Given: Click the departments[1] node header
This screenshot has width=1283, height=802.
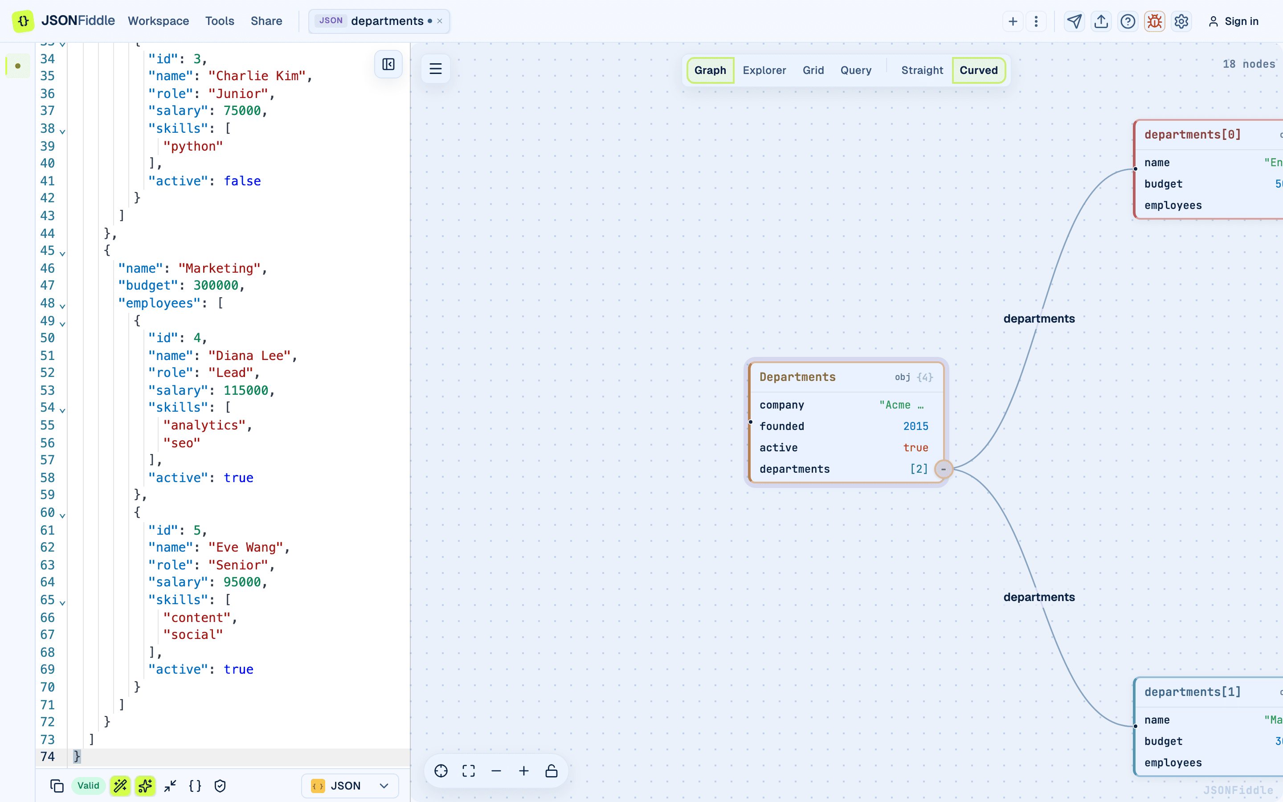Looking at the screenshot, I should click(x=1209, y=692).
